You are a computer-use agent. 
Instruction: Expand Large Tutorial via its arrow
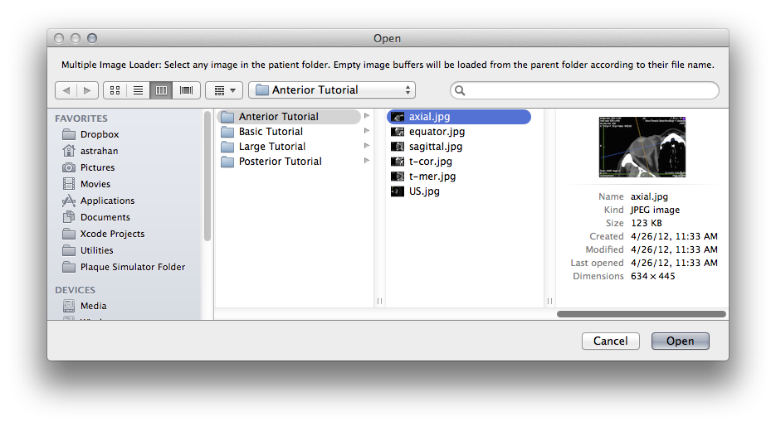[367, 146]
